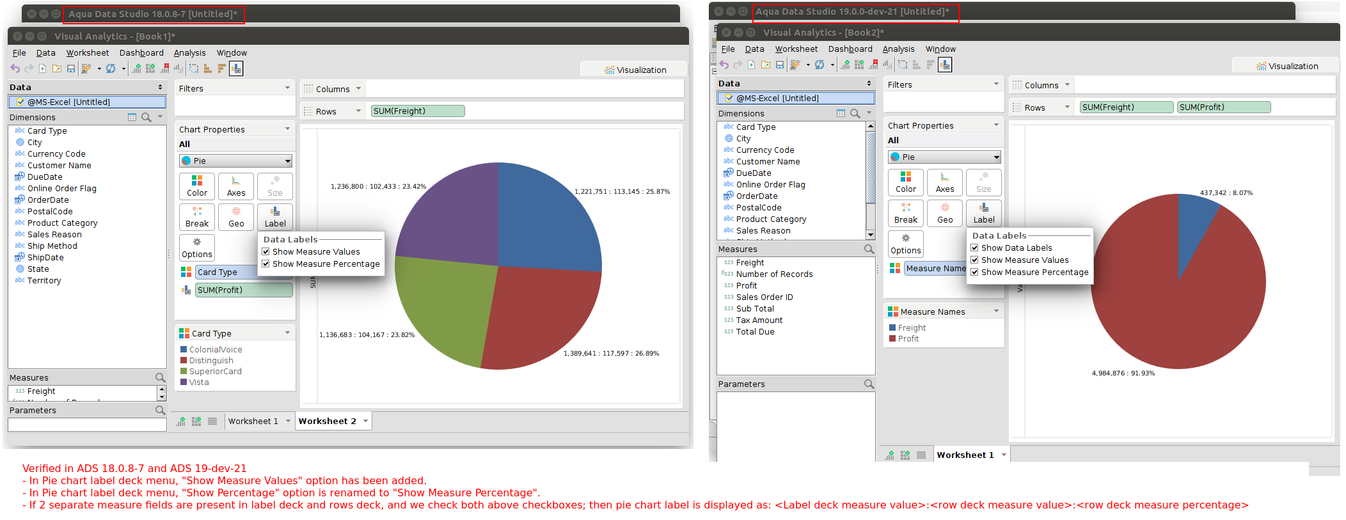Click the new worksheet icon in Book2 toolbar

coord(846,65)
